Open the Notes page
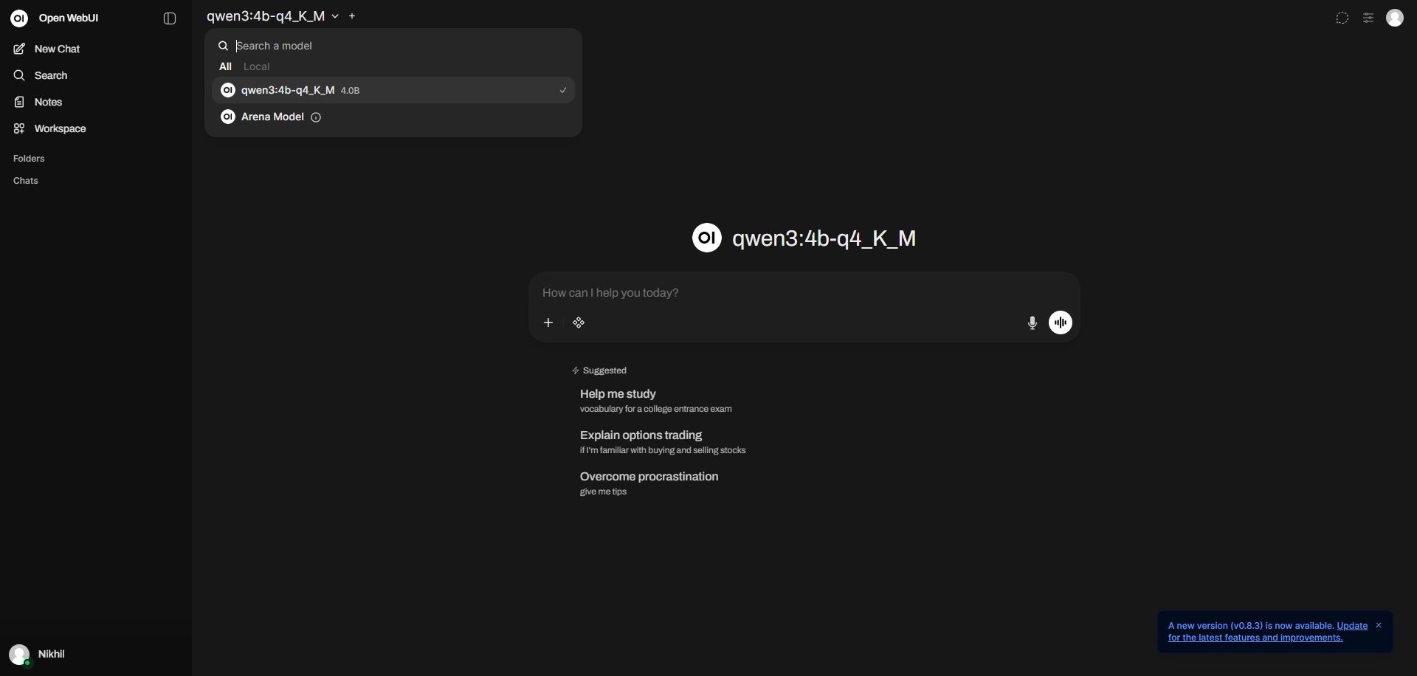The width and height of the screenshot is (1417, 676). [x=95, y=102]
